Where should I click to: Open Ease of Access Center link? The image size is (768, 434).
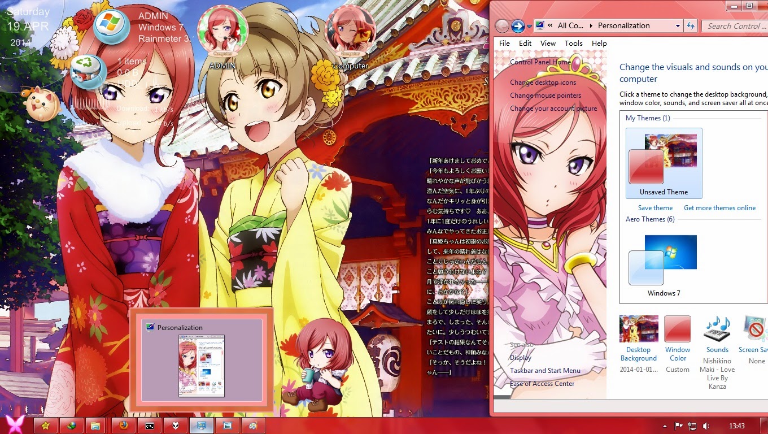point(542,384)
